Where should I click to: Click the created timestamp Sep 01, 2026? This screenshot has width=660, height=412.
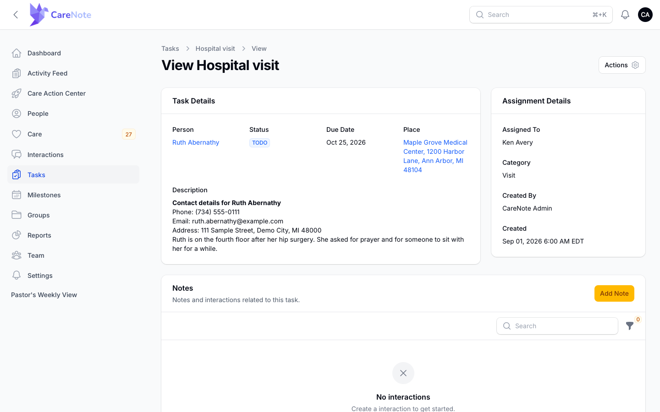coord(543,241)
